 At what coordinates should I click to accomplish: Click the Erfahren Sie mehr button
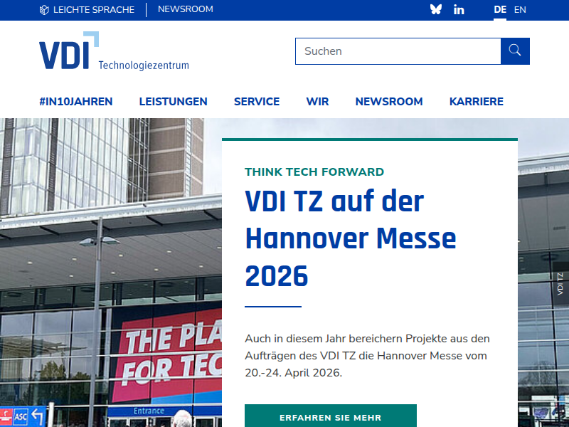pyautogui.click(x=330, y=417)
